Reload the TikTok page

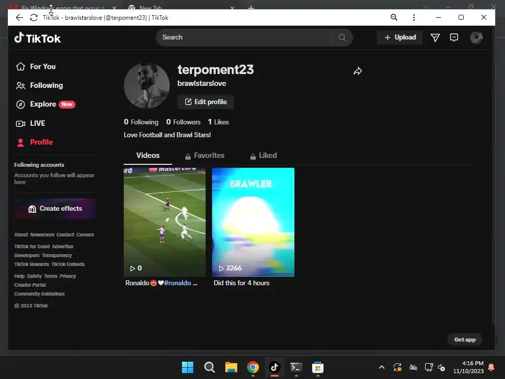(x=34, y=18)
